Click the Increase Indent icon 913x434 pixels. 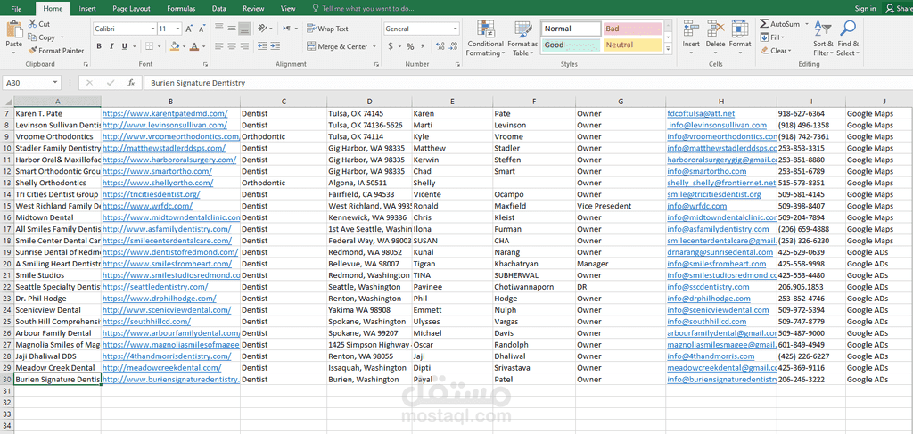(x=275, y=46)
